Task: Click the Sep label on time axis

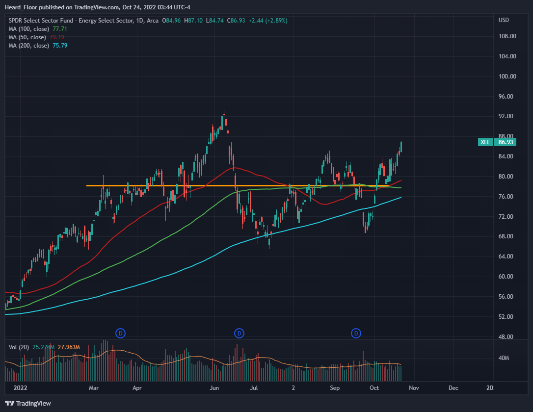Action: click(x=335, y=388)
